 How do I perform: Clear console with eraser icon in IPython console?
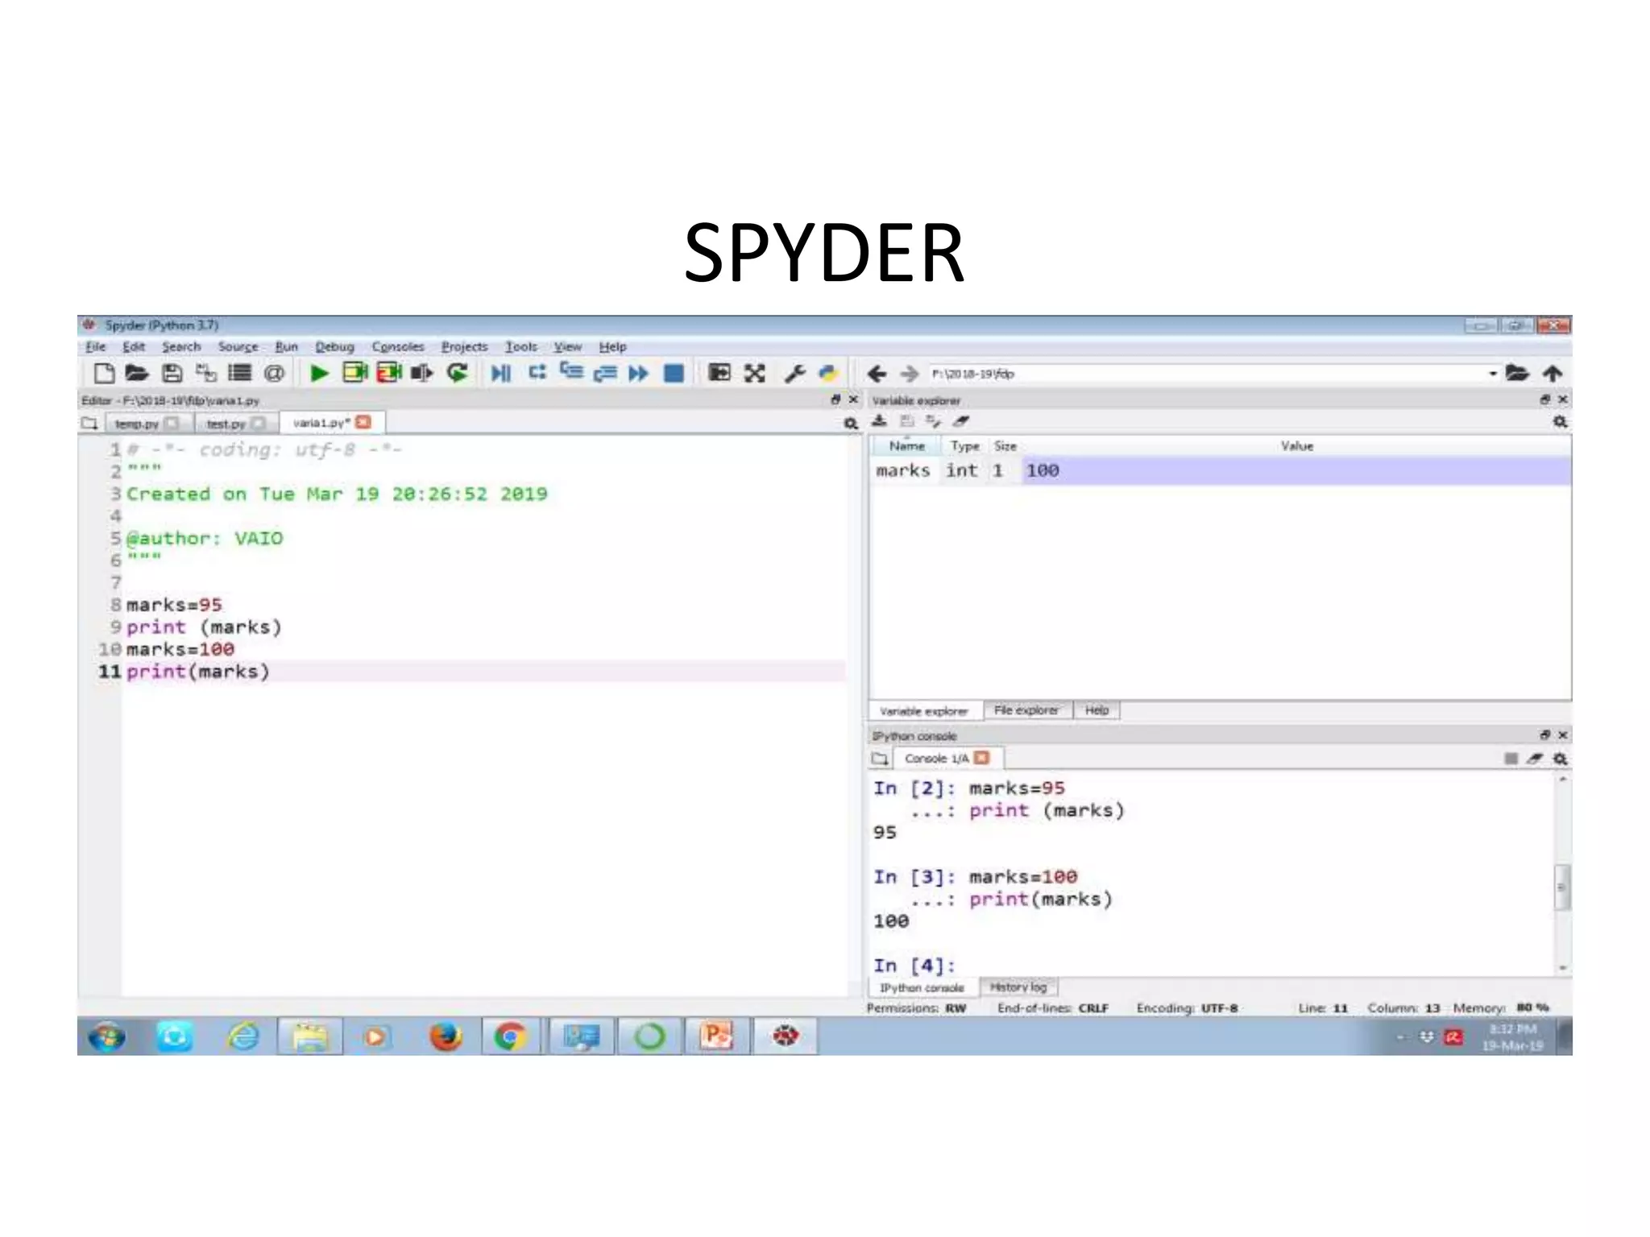click(x=1535, y=759)
